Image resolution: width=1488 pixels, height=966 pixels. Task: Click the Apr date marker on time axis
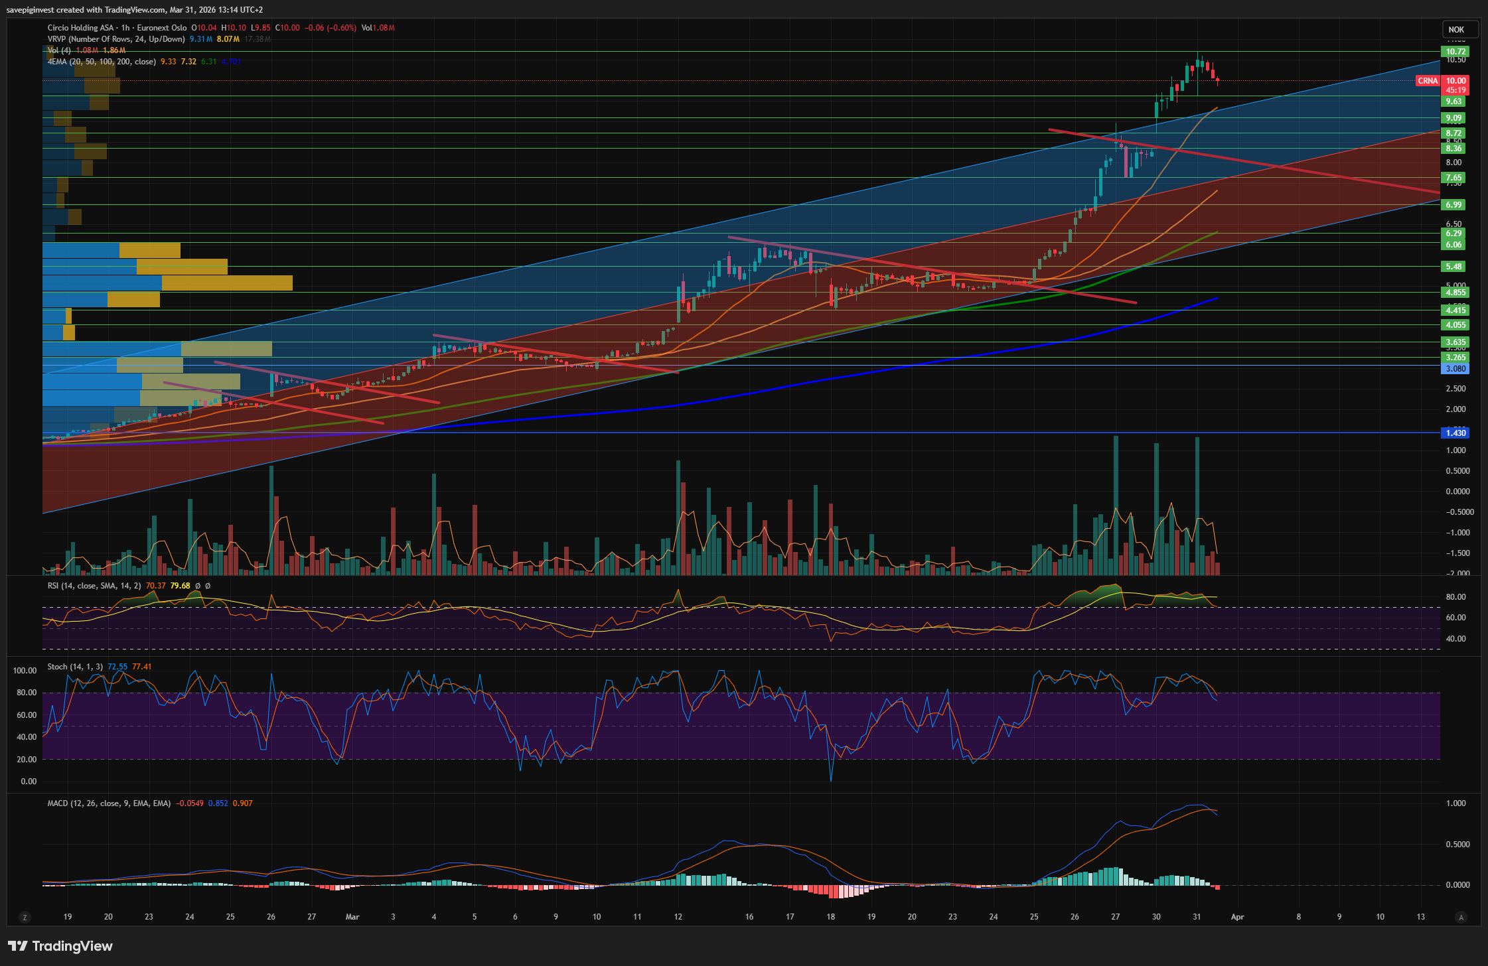pyautogui.click(x=1237, y=917)
